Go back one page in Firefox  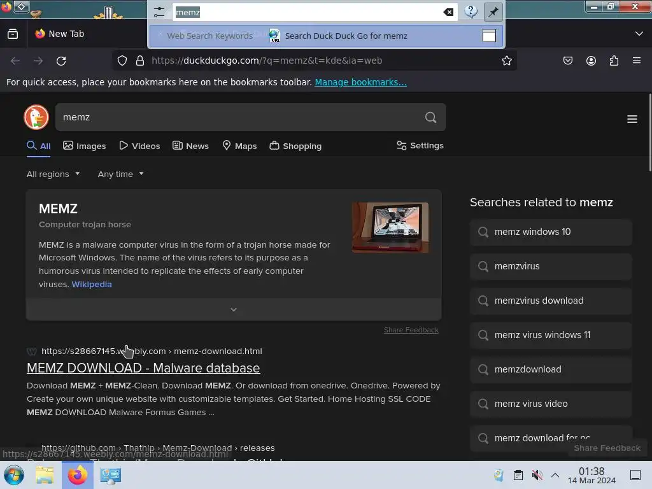pyautogui.click(x=15, y=60)
